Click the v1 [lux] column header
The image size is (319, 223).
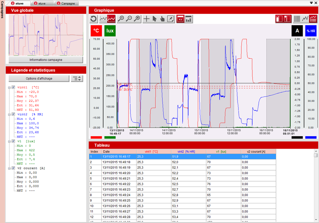tap(224, 152)
